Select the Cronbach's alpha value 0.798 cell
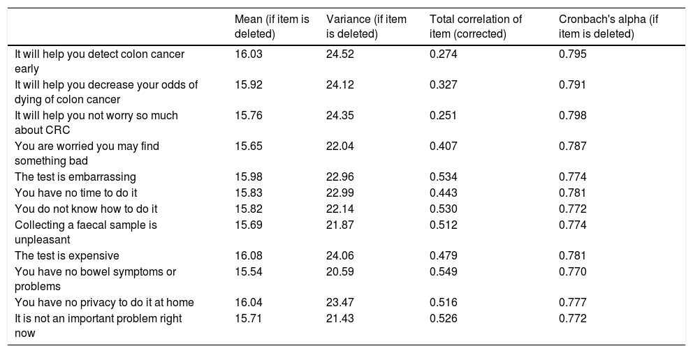693x353 pixels. [573, 115]
